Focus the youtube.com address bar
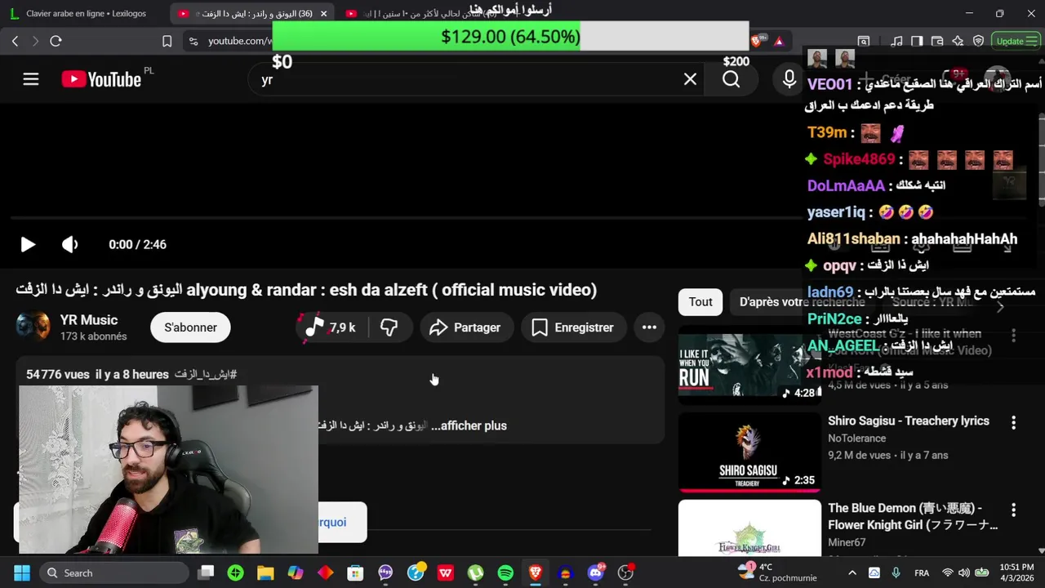Image resolution: width=1045 pixels, height=588 pixels. coord(239,41)
